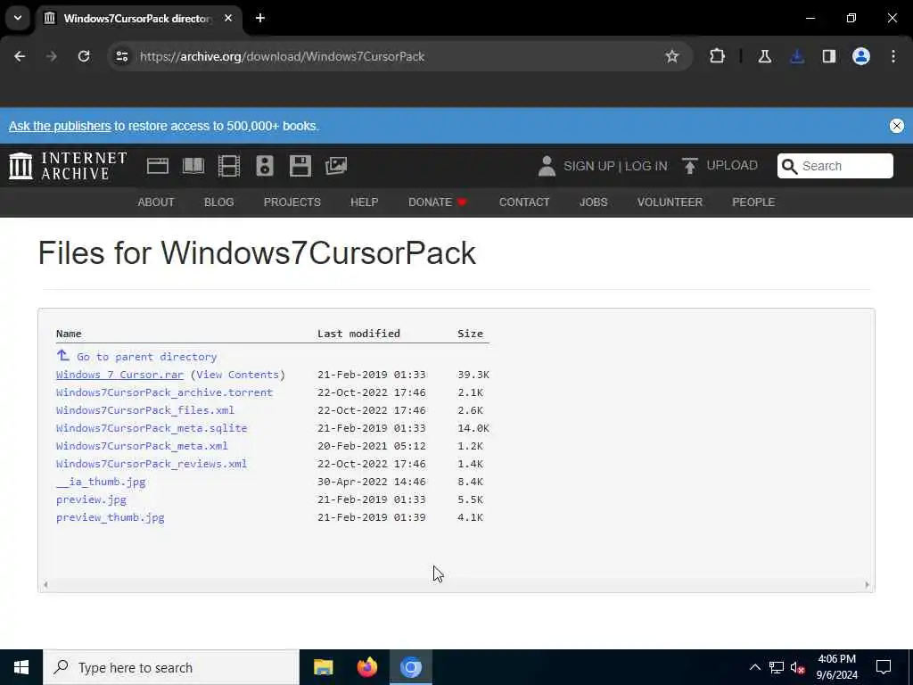Open Windows7CursorPack_archive.torrent
This screenshot has height=685, width=913.
tap(164, 392)
